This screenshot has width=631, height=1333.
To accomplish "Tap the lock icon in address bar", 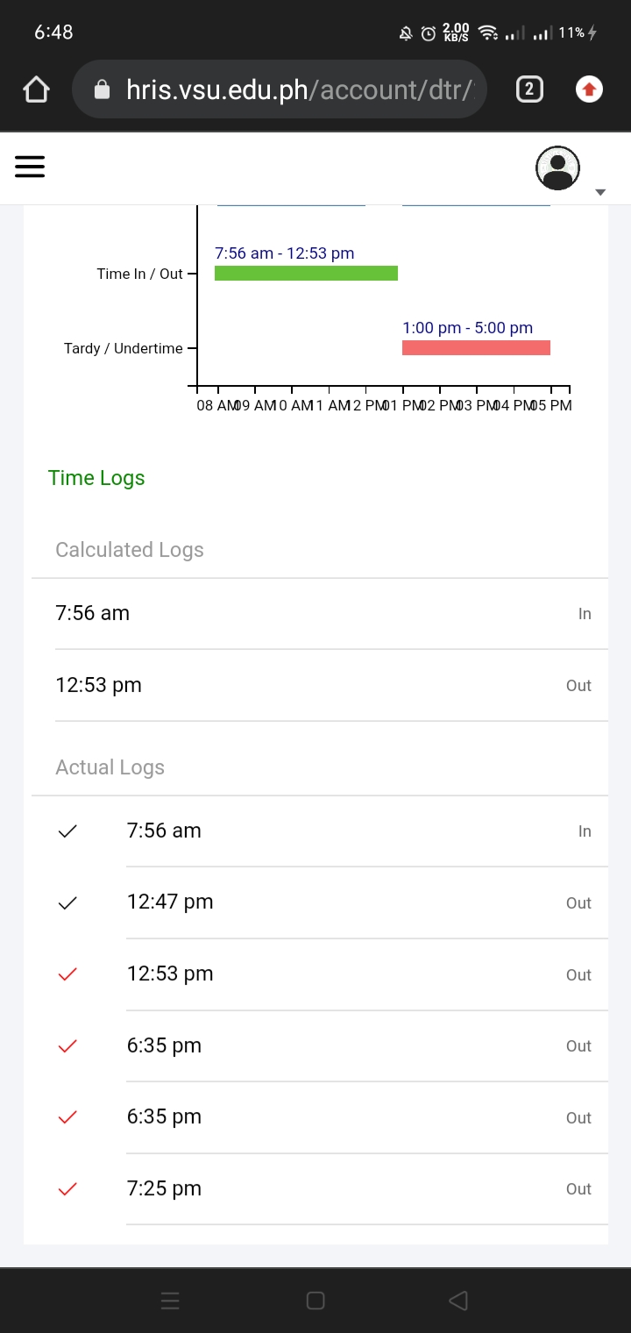I will [102, 89].
